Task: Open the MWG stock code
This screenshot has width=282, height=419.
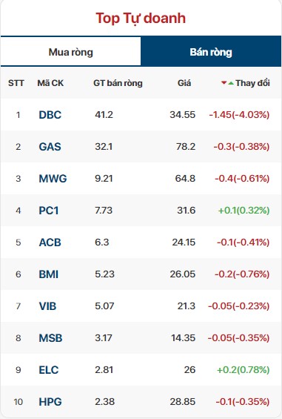Action: pos(53,179)
